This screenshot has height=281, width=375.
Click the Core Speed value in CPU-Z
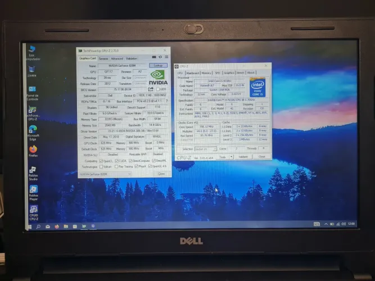click(x=207, y=126)
